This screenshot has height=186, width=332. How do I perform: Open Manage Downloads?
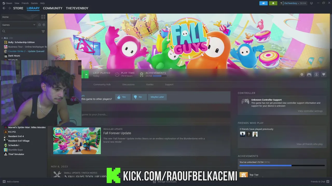pos(165,182)
